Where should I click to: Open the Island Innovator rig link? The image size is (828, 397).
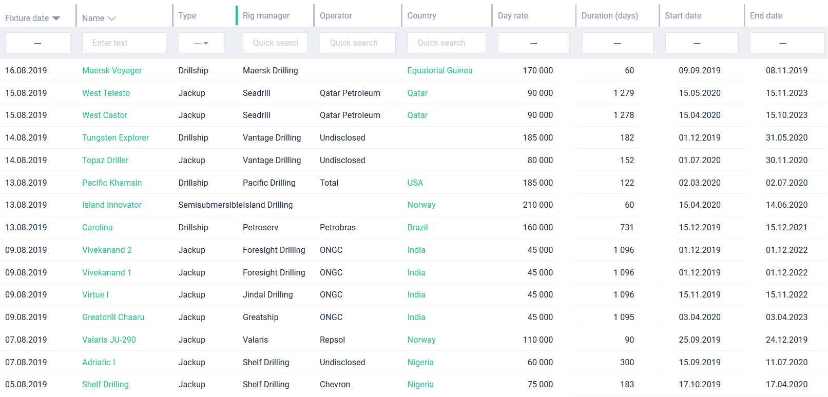pyautogui.click(x=112, y=205)
